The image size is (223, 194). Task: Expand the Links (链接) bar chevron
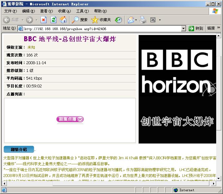219,28
